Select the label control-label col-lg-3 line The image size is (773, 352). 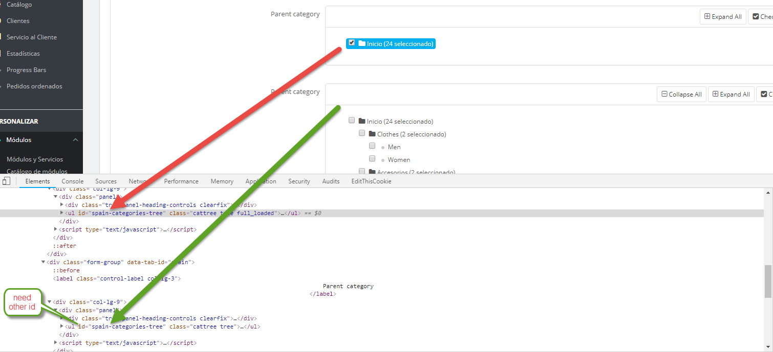(x=117, y=278)
